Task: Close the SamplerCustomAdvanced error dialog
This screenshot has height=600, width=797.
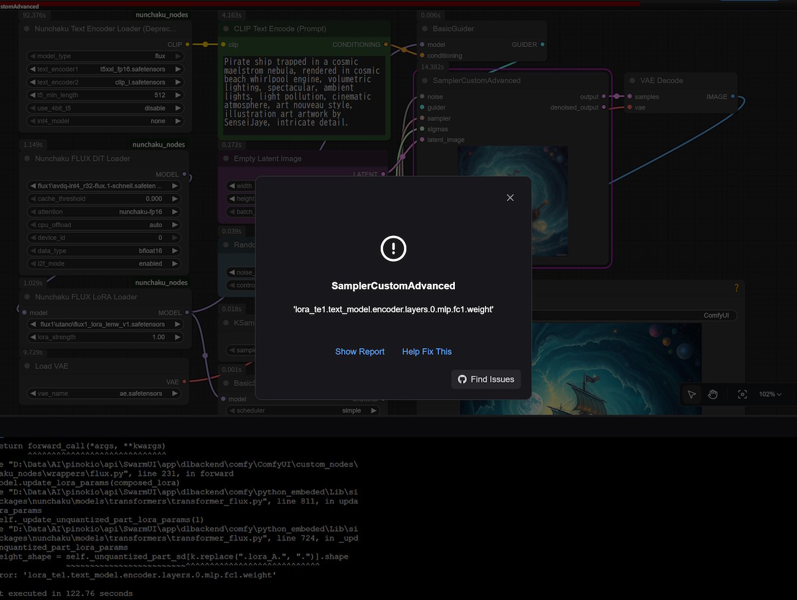Action: click(x=510, y=197)
